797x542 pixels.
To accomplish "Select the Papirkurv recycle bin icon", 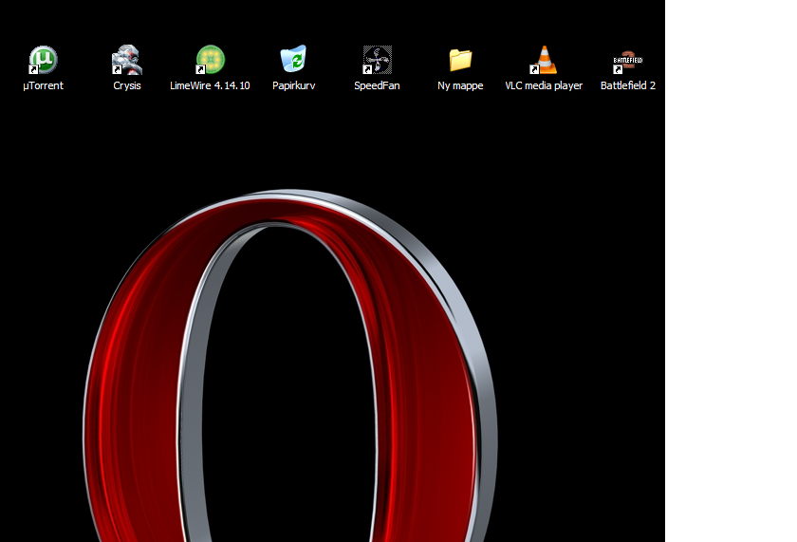I will coord(293,59).
